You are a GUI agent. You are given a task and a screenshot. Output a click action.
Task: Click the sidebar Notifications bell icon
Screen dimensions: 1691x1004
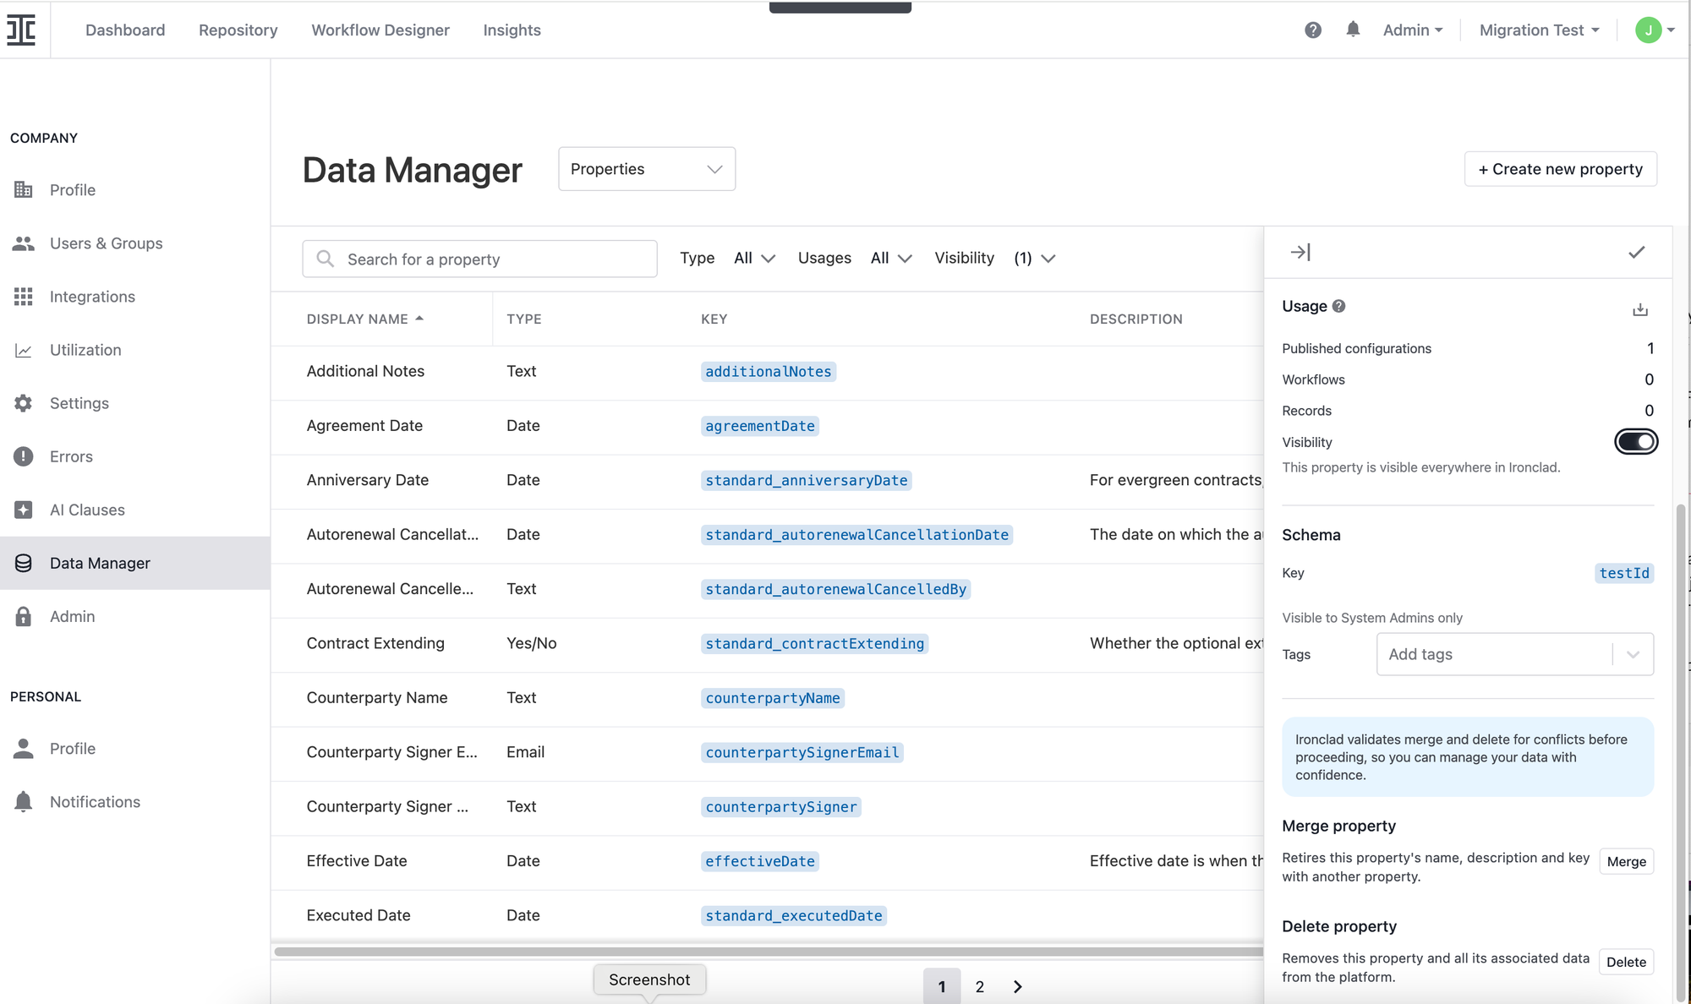24,801
